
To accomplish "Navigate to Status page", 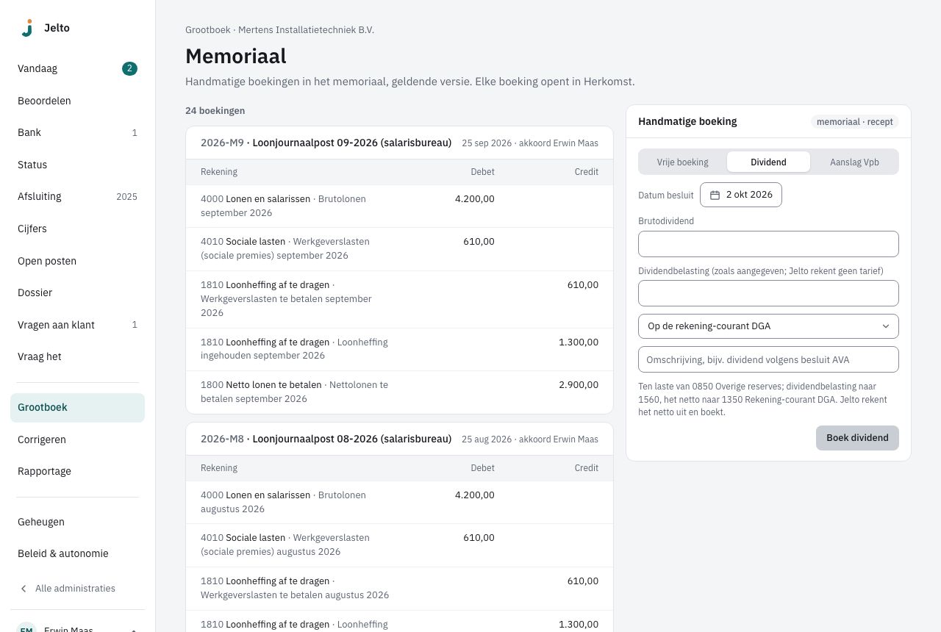I will pyautogui.click(x=77, y=165).
